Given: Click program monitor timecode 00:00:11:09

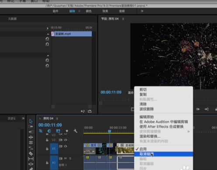Looking at the screenshot, I should tap(111, 92).
